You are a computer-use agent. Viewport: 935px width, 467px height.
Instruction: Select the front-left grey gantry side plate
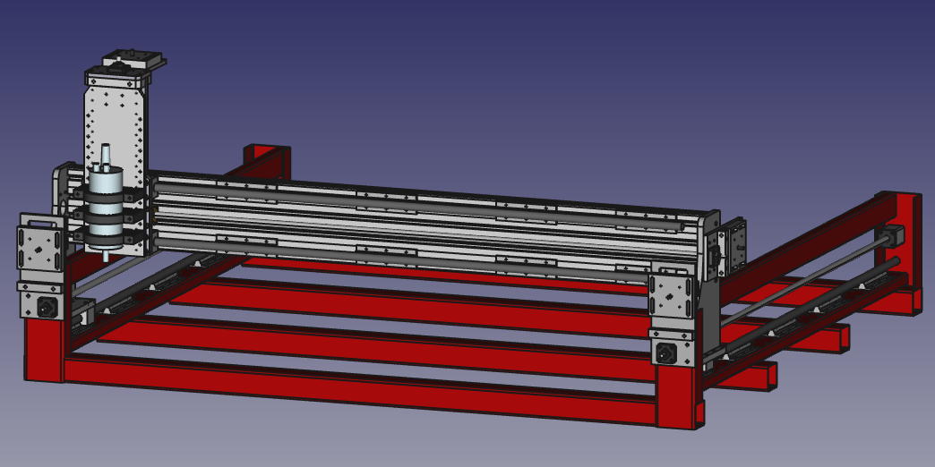point(40,248)
